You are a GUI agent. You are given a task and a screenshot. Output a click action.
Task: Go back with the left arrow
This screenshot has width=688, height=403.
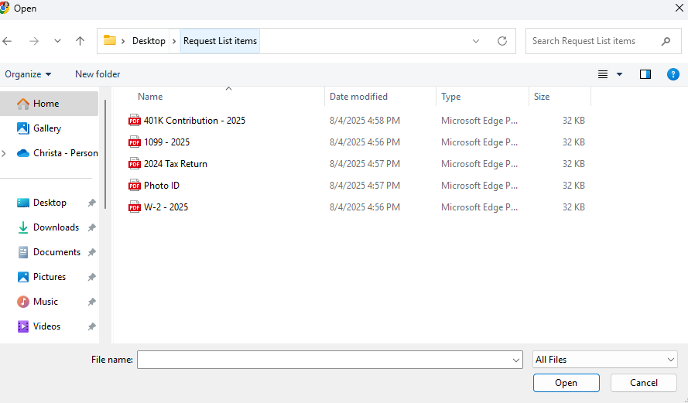tap(8, 41)
